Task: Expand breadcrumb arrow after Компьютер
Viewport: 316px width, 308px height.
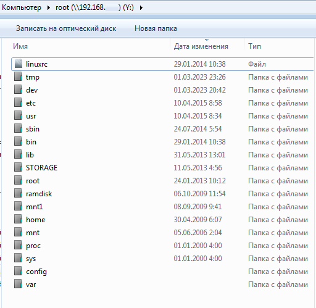Action: 49,8
